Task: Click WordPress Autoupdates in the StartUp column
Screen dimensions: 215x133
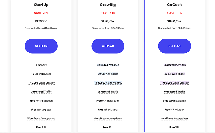Action: (41, 119)
